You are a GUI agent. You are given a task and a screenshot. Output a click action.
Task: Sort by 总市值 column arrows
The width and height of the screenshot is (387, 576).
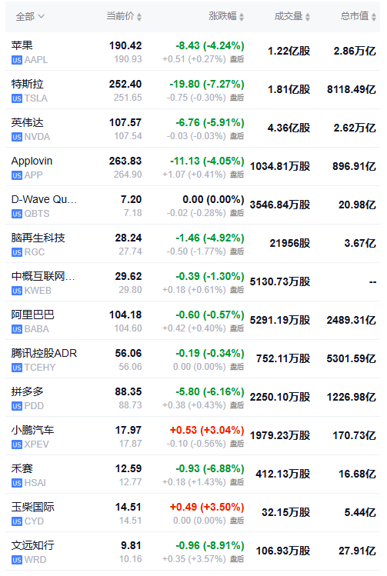tap(374, 17)
